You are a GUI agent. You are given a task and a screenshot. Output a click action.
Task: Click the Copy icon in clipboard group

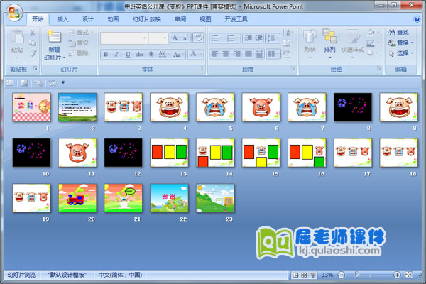coord(33,43)
